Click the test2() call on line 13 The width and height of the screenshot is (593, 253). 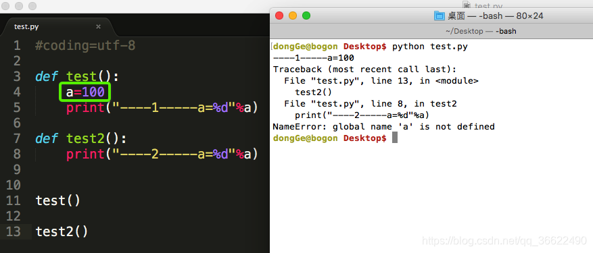point(62,231)
